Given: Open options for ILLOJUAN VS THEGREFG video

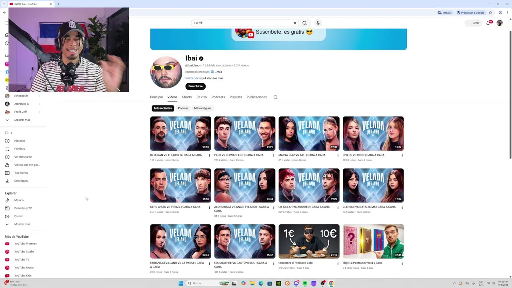Looking at the screenshot, I should (x=210, y=156).
